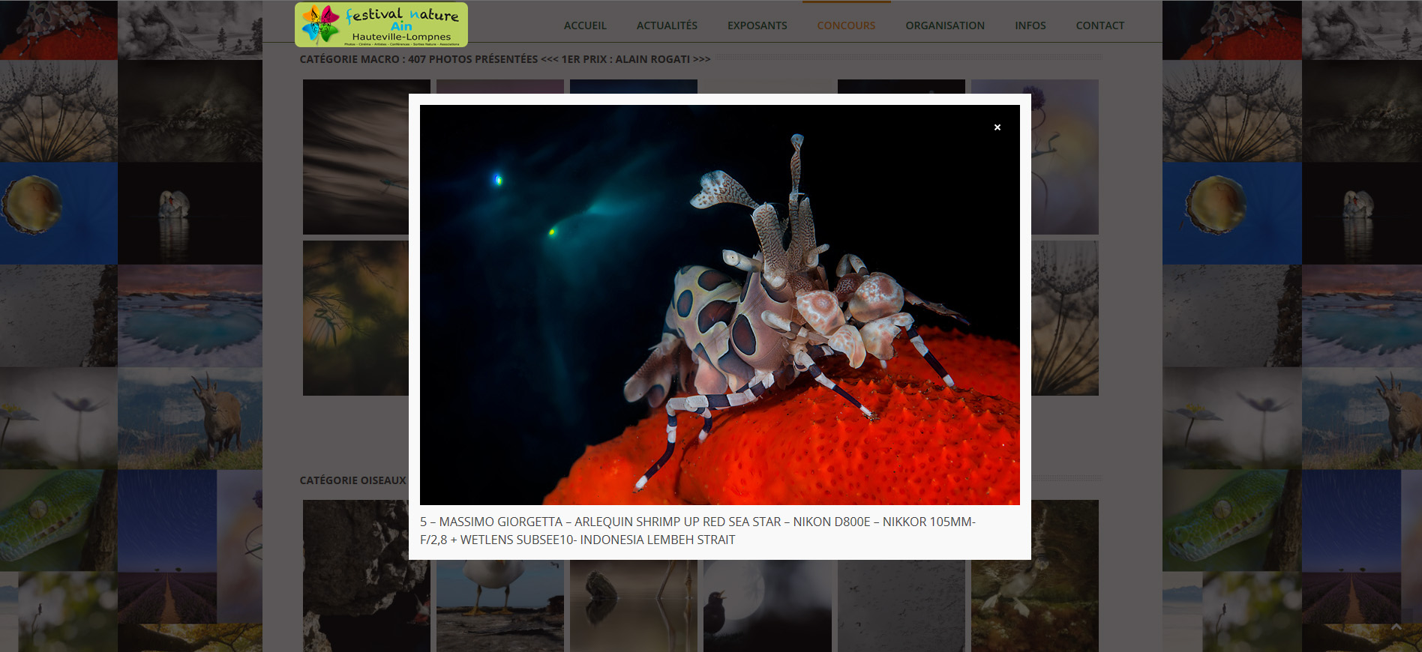The width and height of the screenshot is (1422, 652).
Task: Open the yellow-green insect macro thumbnail
Action: (356, 318)
